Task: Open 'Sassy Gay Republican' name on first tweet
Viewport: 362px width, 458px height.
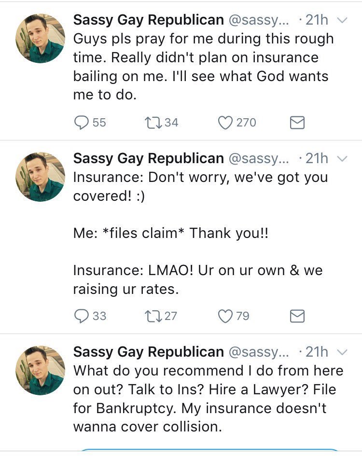Action: point(148,20)
